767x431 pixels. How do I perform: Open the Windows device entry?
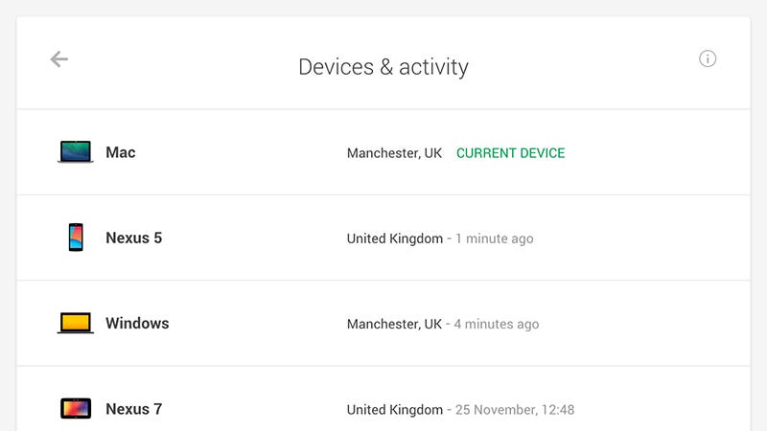click(x=383, y=324)
